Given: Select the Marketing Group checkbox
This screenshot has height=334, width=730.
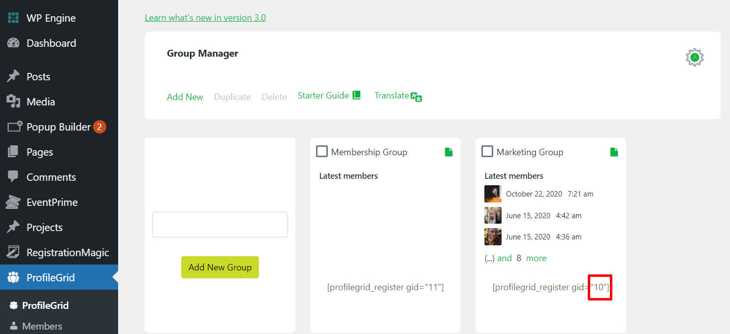Looking at the screenshot, I should pos(487,152).
